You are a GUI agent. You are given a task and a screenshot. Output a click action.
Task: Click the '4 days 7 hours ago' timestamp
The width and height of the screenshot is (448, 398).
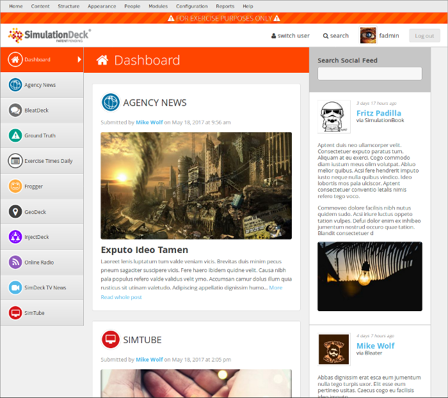point(375,336)
